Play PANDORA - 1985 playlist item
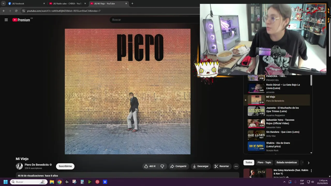Screen dimensions: 331x186 (277, 78)
